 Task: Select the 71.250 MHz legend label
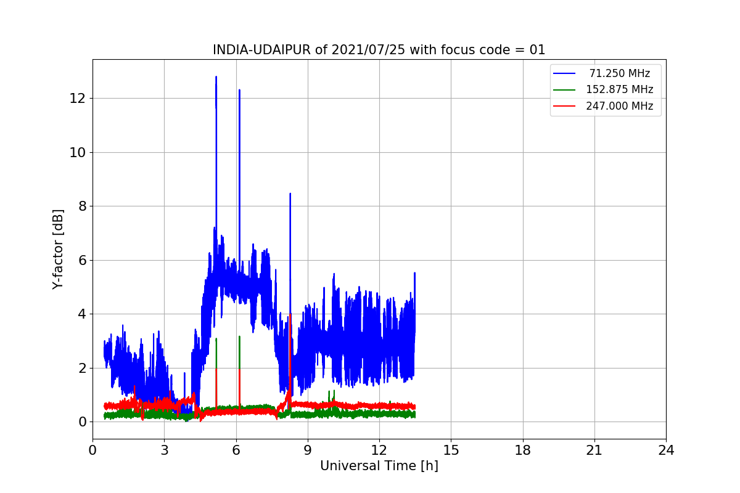[x=620, y=73]
